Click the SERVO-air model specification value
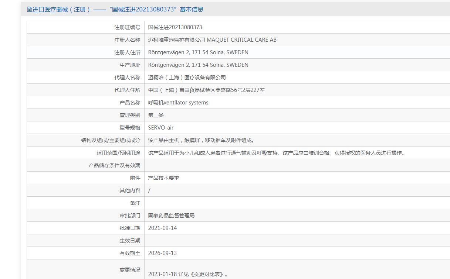This screenshot has height=279, width=450. pos(160,128)
